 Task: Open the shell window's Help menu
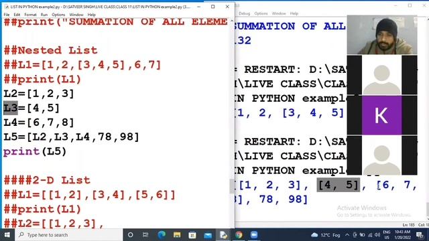coord(294,13)
